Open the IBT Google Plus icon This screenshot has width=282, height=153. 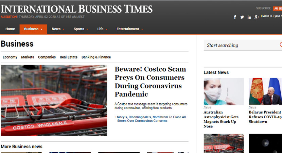pyautogui.click(x=257, y=17)
